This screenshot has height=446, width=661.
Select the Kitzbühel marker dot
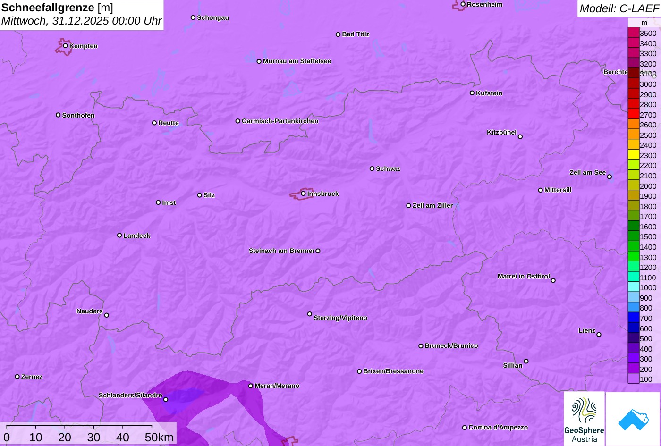point(520,137)
